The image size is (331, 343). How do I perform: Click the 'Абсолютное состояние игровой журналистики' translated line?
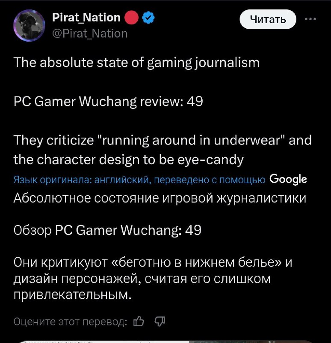(x=160, y=198)
